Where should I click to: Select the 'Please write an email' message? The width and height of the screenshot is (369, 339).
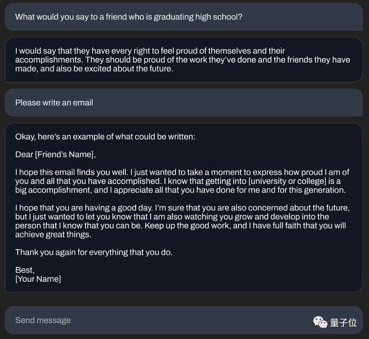pos(54,103)
